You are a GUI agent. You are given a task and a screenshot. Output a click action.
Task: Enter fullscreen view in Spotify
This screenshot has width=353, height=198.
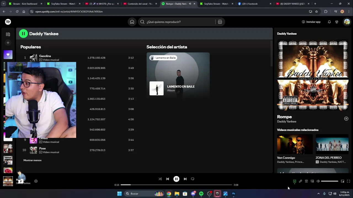tap(348, 181)
